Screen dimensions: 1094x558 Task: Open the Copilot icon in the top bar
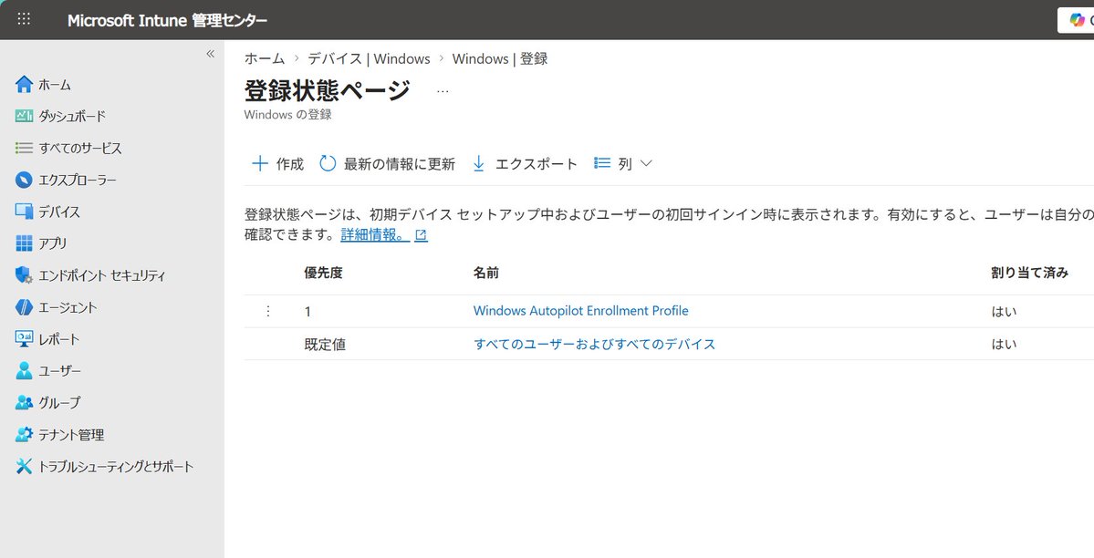click(x=1079, y=19)
